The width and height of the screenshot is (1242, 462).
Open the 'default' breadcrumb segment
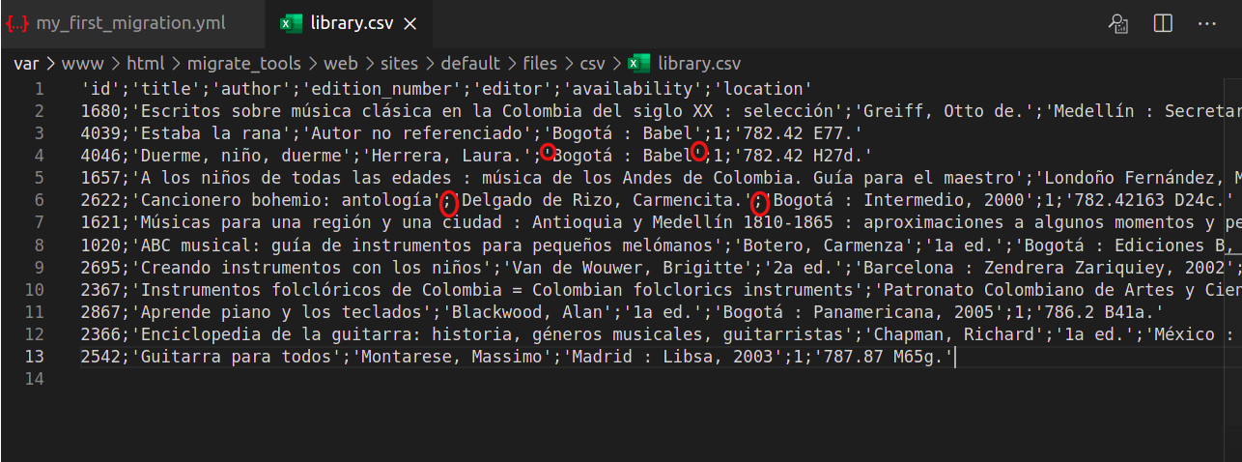pyautogui.click(x=470, y=64)
